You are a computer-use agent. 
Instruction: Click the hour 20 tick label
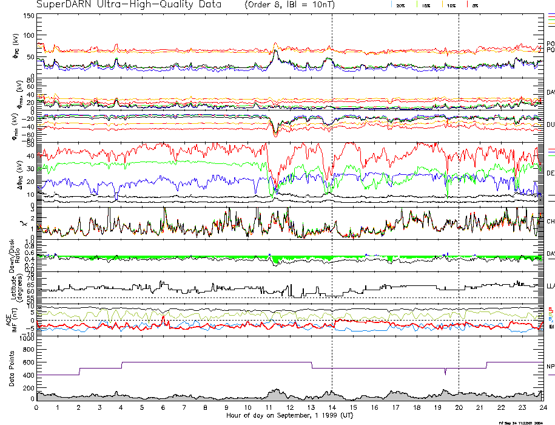(x=459, y=407)
